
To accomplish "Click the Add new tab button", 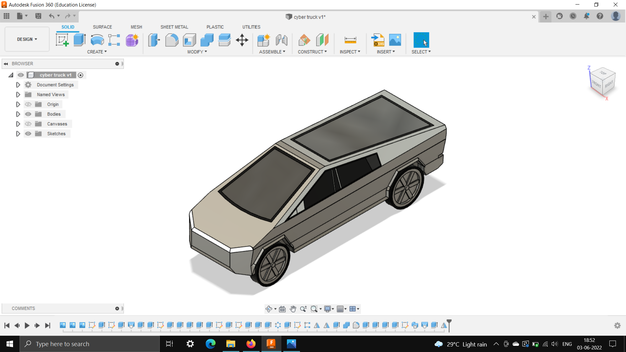I will (546, 17).
